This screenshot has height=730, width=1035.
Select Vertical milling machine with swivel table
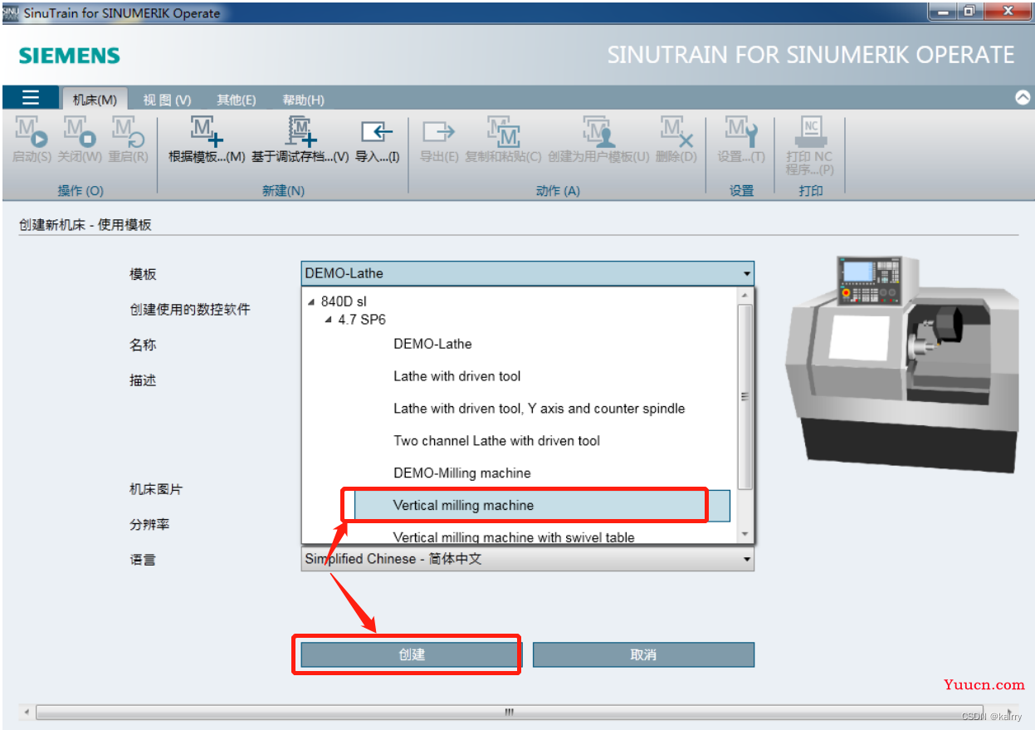tap(514, 537)
